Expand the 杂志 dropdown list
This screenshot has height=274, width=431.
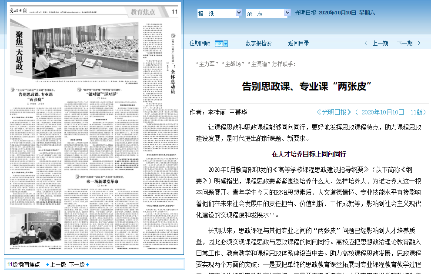point(287,13)
